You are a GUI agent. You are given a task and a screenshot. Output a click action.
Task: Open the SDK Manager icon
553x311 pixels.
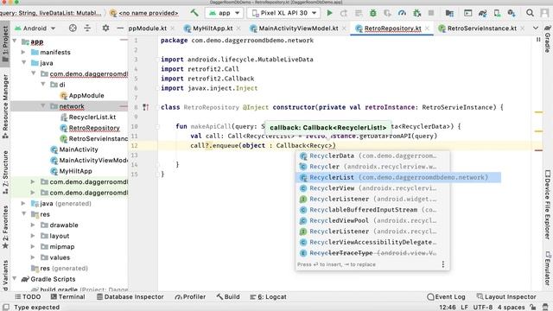pos(512,13)
